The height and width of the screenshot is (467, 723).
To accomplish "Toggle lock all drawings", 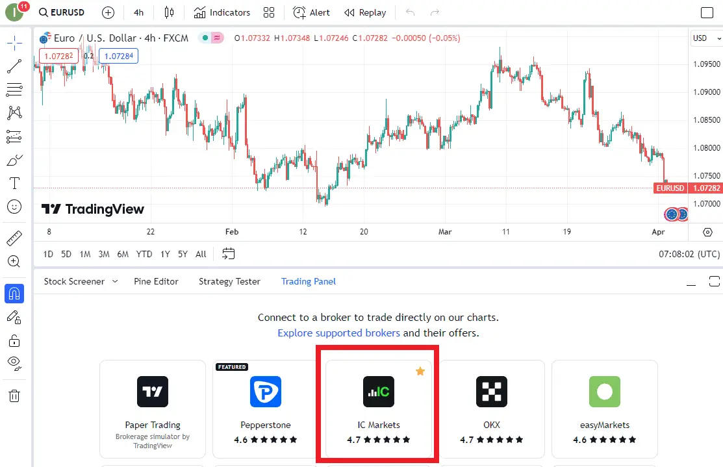I will [x=14, y=340].
